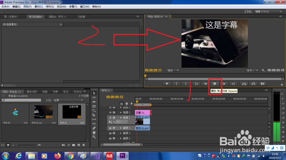Open the 文件(F) menu
This screenshot has height=160, width=286.
click(5, 7)
